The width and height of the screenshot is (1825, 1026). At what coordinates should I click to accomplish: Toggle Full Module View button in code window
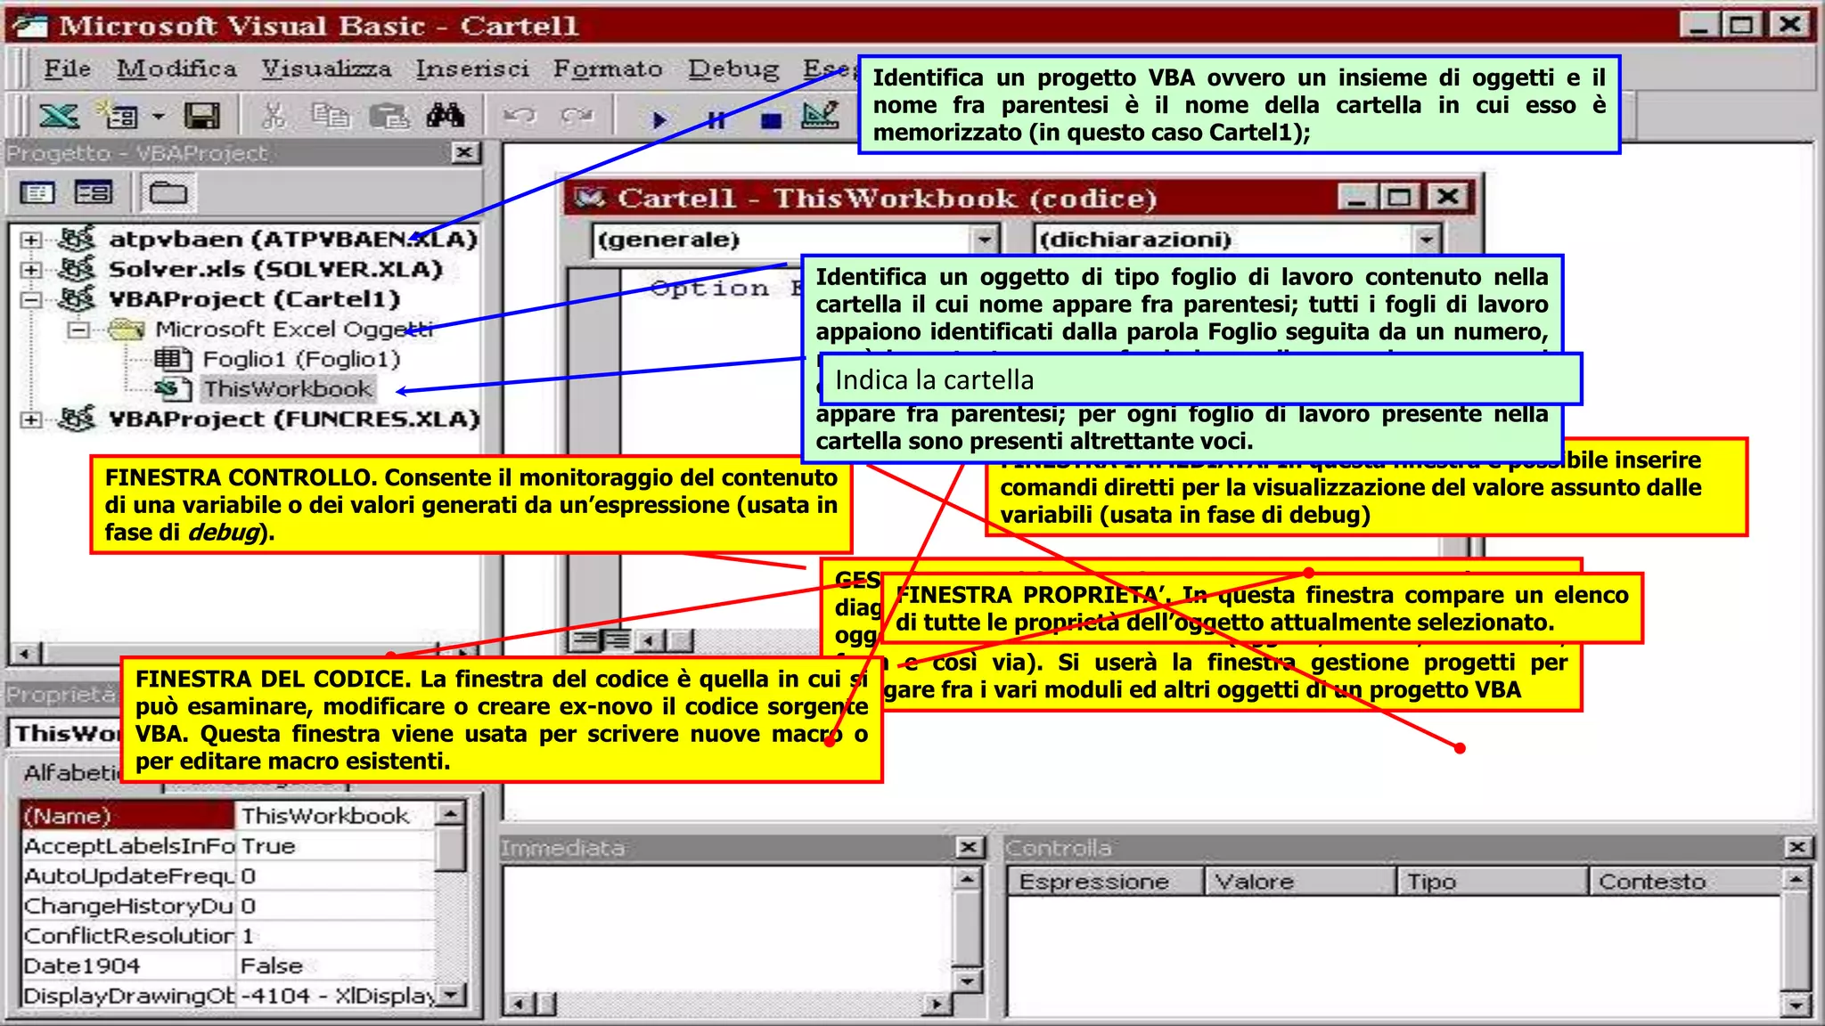(617, 639)
